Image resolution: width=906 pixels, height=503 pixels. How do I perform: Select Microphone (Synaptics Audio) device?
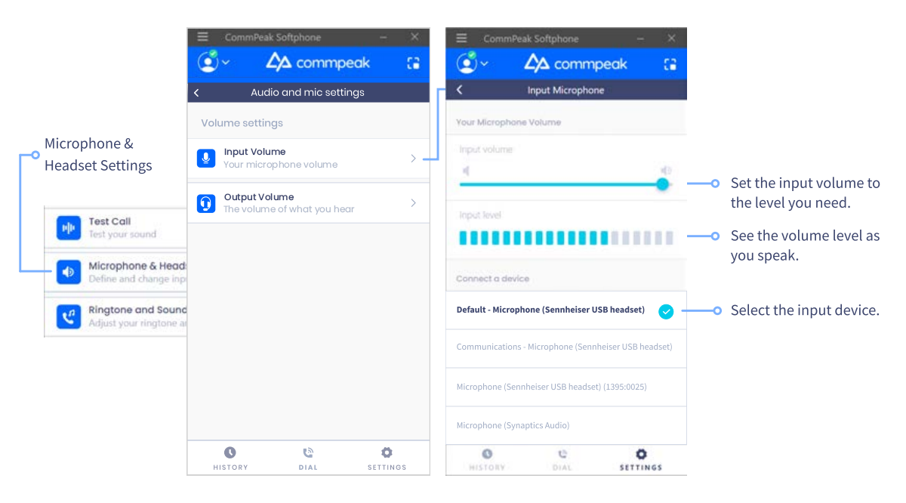coord(566,426)
